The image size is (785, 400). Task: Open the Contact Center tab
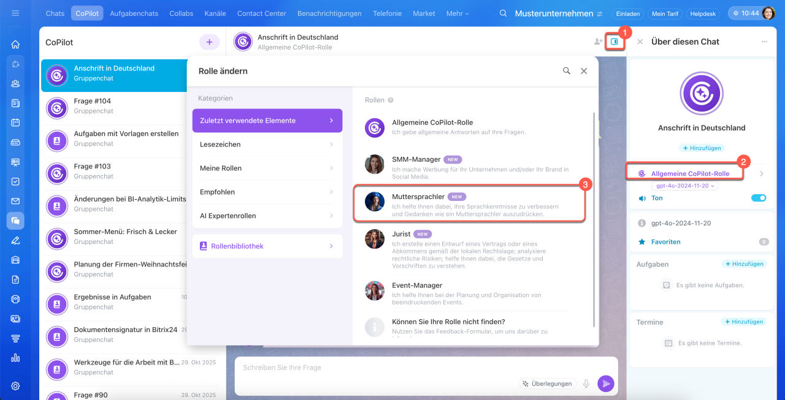click(261, 13)
